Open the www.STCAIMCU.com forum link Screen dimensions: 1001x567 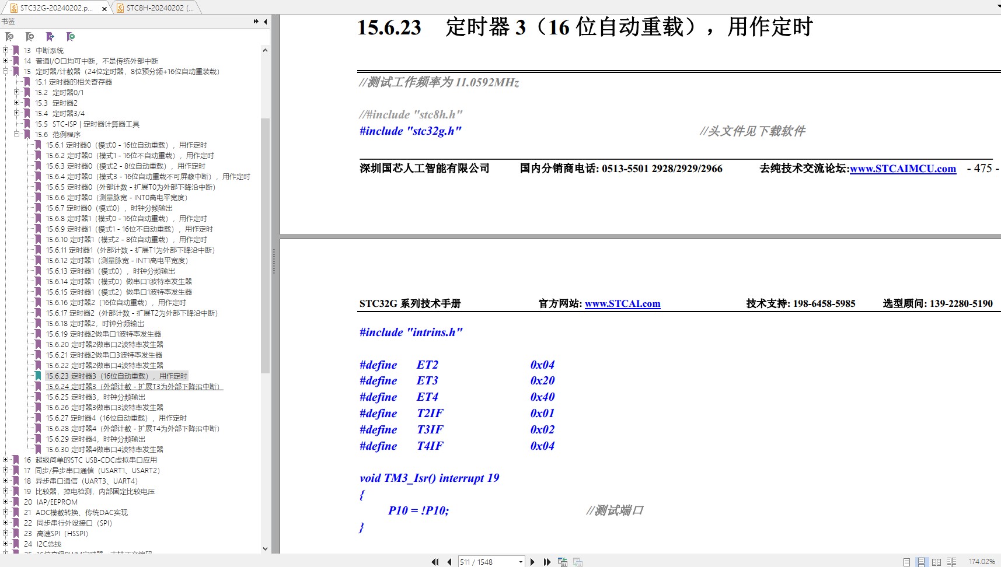pyautogui.click(x=903, y=169)
